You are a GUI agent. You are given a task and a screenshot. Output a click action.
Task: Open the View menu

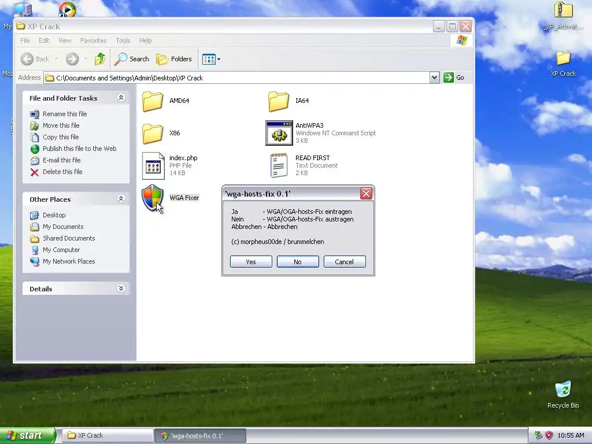coord(65,40)
